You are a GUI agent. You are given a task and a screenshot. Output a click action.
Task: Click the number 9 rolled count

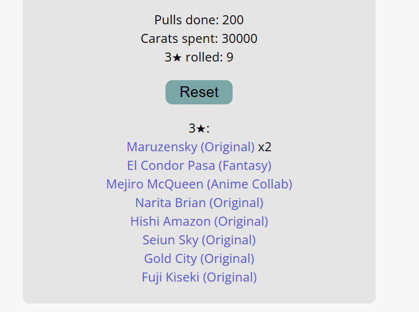[x=230, y=58]
